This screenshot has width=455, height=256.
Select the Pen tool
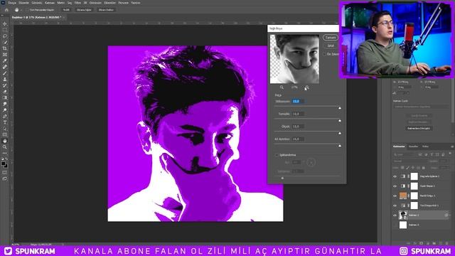(x=5, y=116)
